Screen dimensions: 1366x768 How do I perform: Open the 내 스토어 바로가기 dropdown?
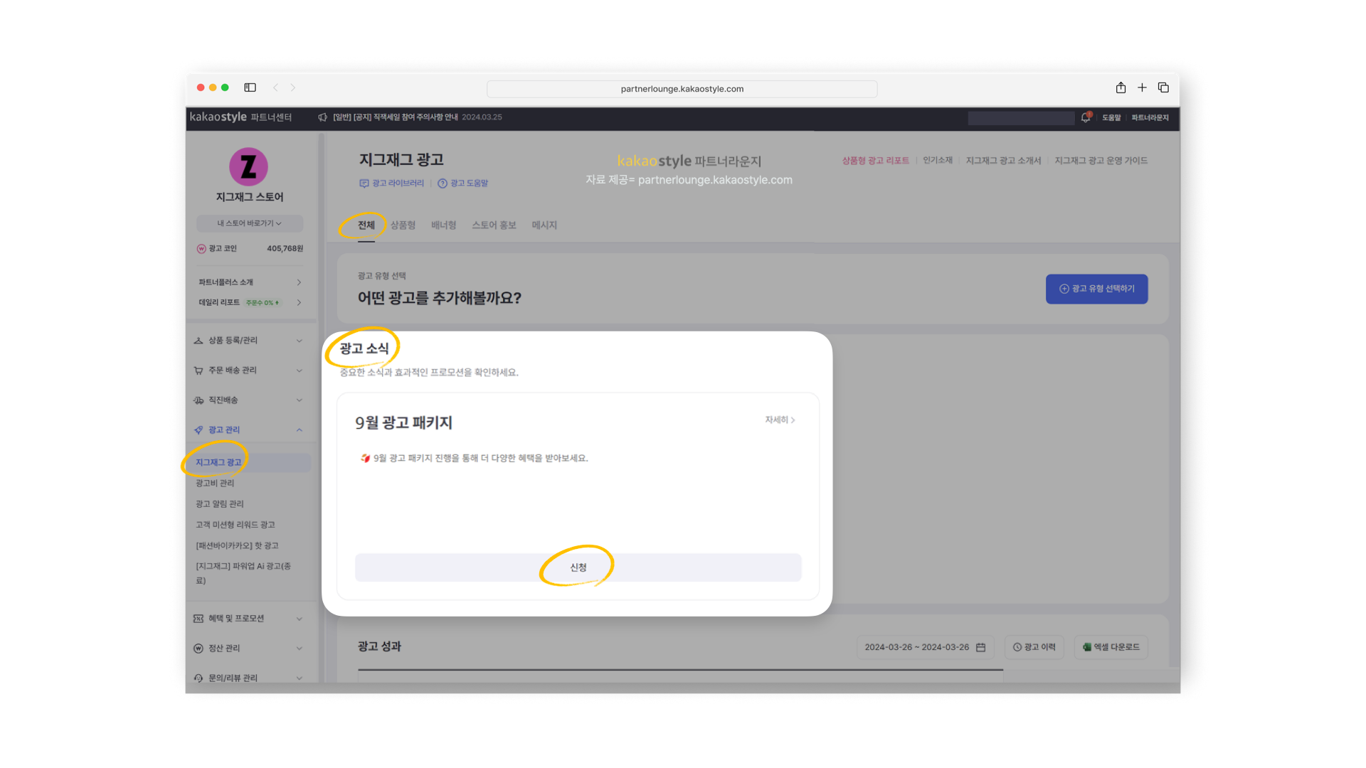point(250,223)
